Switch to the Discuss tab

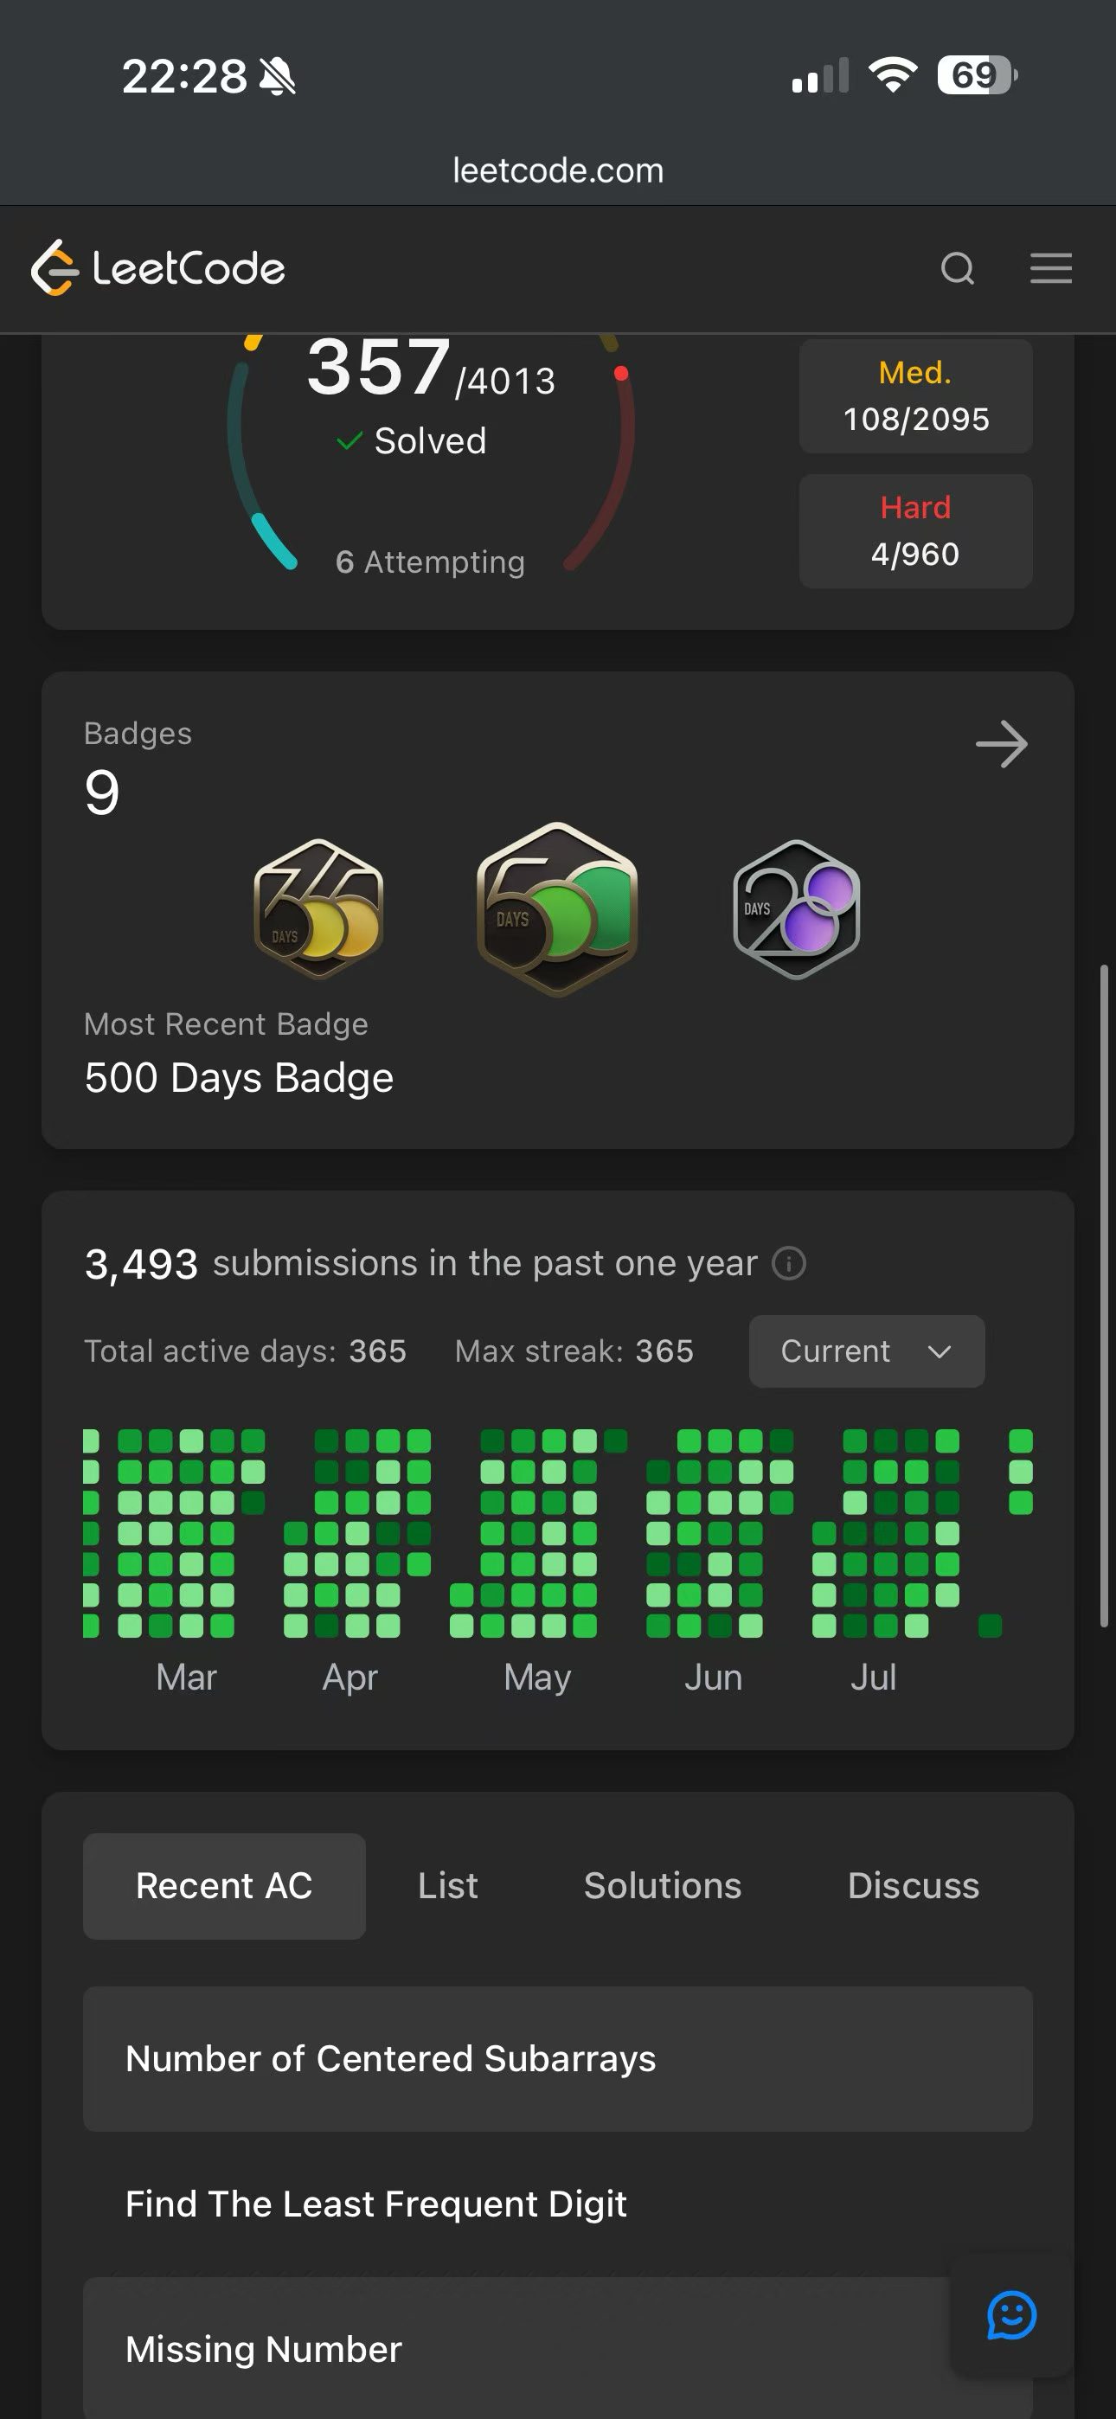point(913,1885)
